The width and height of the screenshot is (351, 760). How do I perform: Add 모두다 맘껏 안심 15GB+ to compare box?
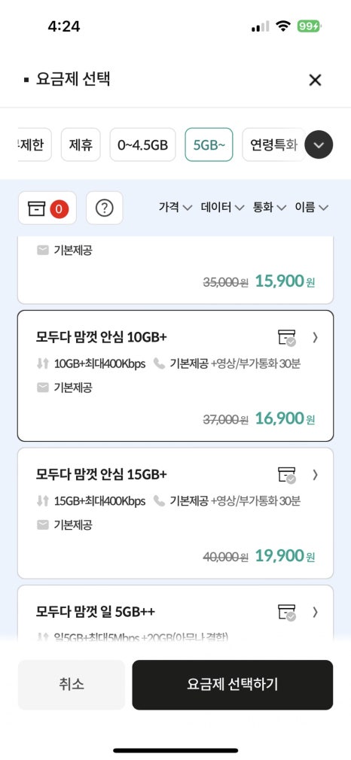point(287,475)
